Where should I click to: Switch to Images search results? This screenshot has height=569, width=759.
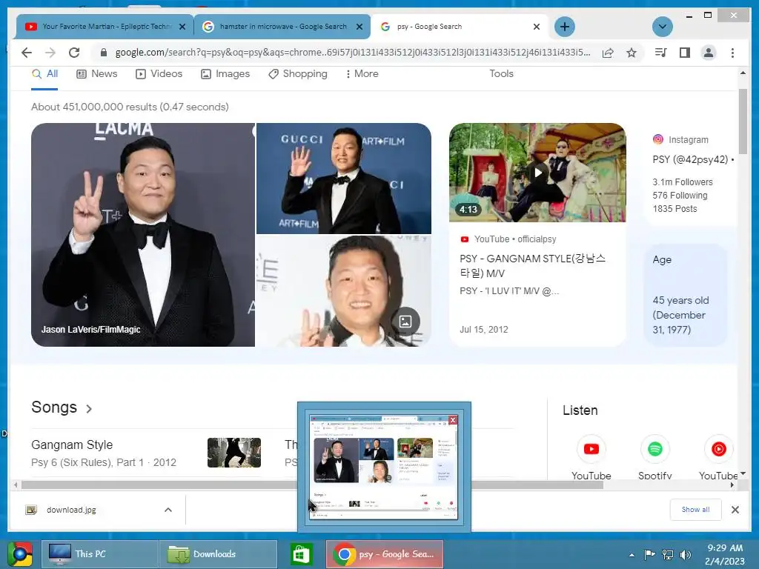225,74
